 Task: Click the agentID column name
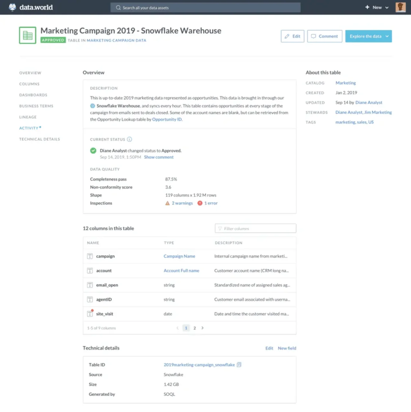[104, 300]
